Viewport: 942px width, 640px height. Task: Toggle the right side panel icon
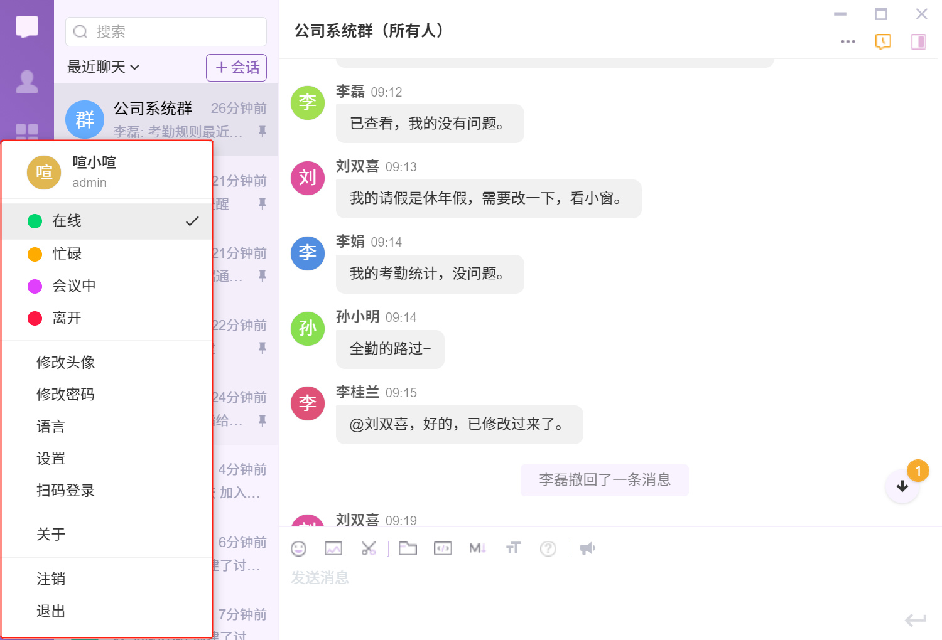918,42
